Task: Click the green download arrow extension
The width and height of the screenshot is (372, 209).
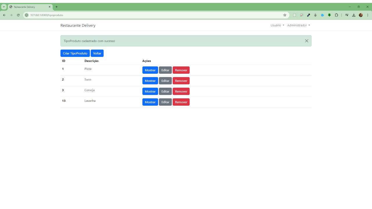Action: pos(329,15)
